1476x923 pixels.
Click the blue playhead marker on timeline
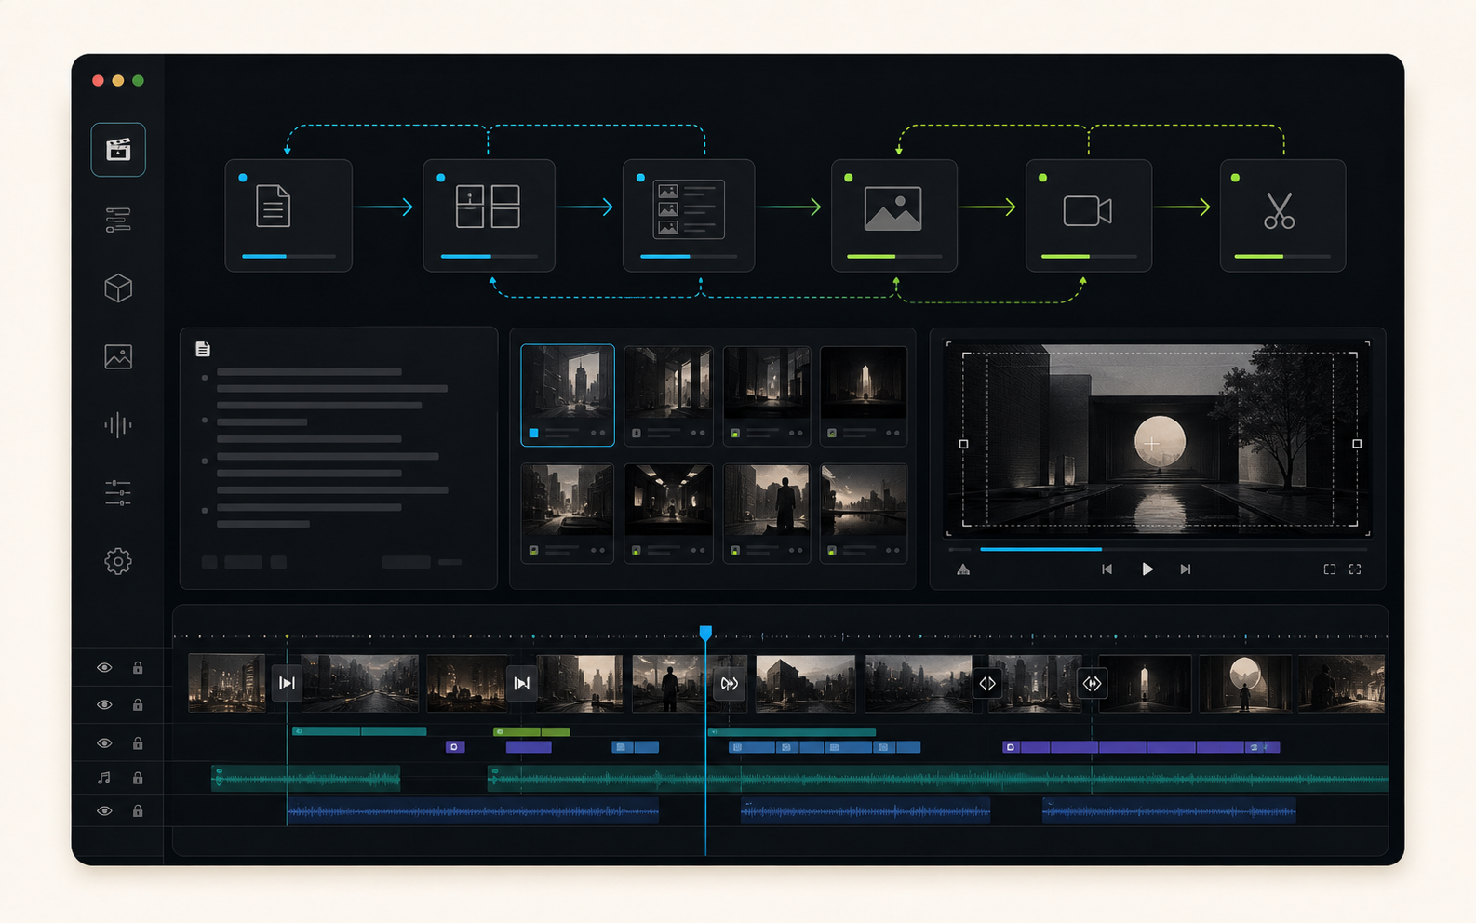click(705, 633)
